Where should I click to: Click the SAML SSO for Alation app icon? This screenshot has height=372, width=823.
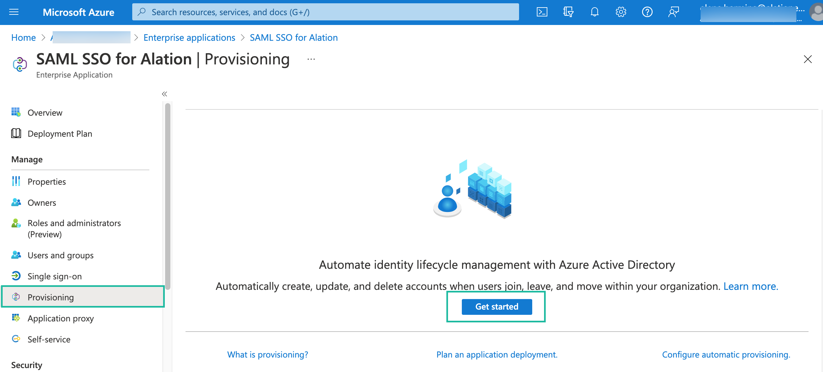pos(20,64)
